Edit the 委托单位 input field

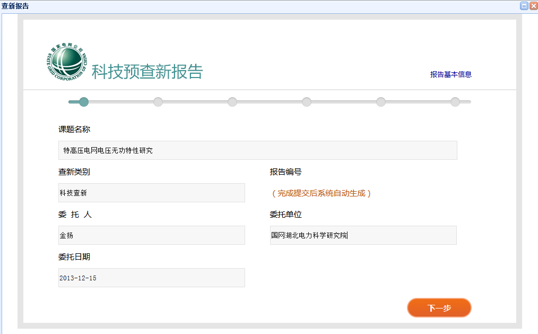pyautogui.click(x=363, y=235)
